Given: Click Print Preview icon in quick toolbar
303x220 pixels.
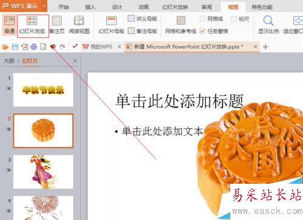Looking at the screenshot, I should tap(43, 47).
